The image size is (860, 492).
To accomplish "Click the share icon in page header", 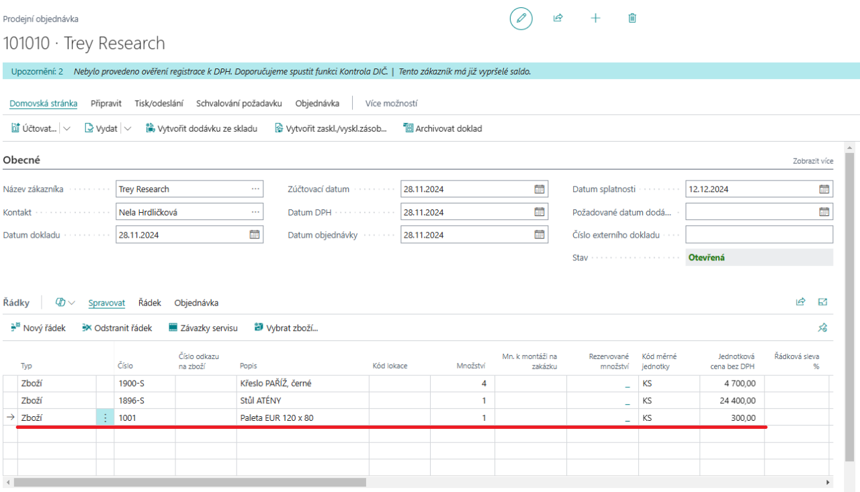I will point(558,19).
